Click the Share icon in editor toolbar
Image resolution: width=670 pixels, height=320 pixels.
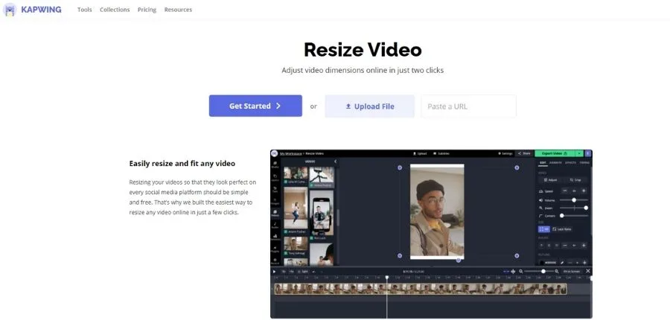tap(526, 153)
